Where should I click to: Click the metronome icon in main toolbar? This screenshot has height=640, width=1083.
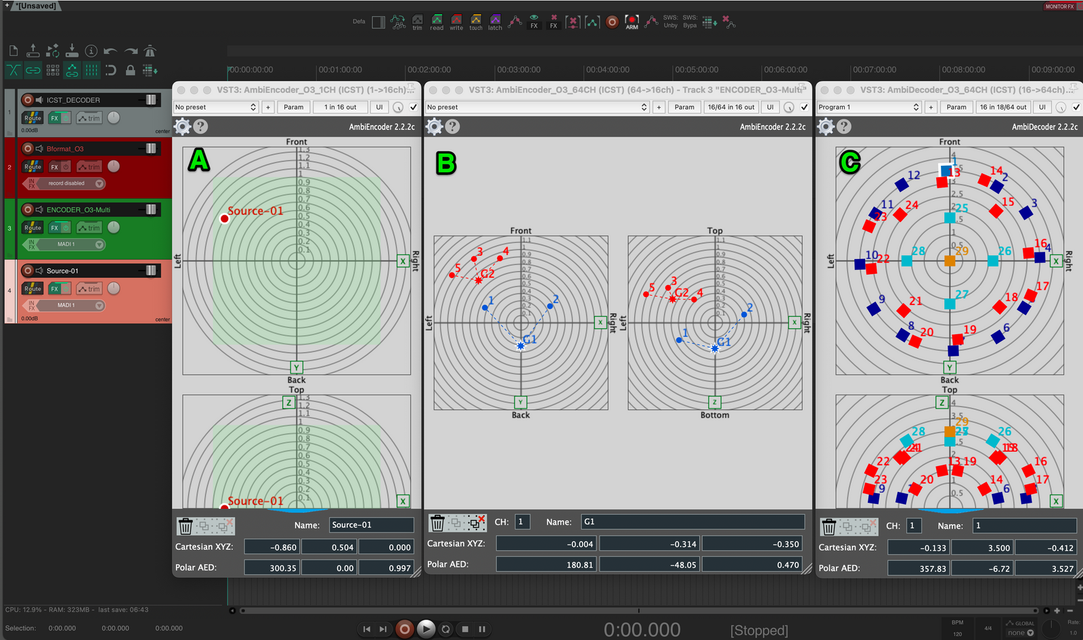coord(150,51)
